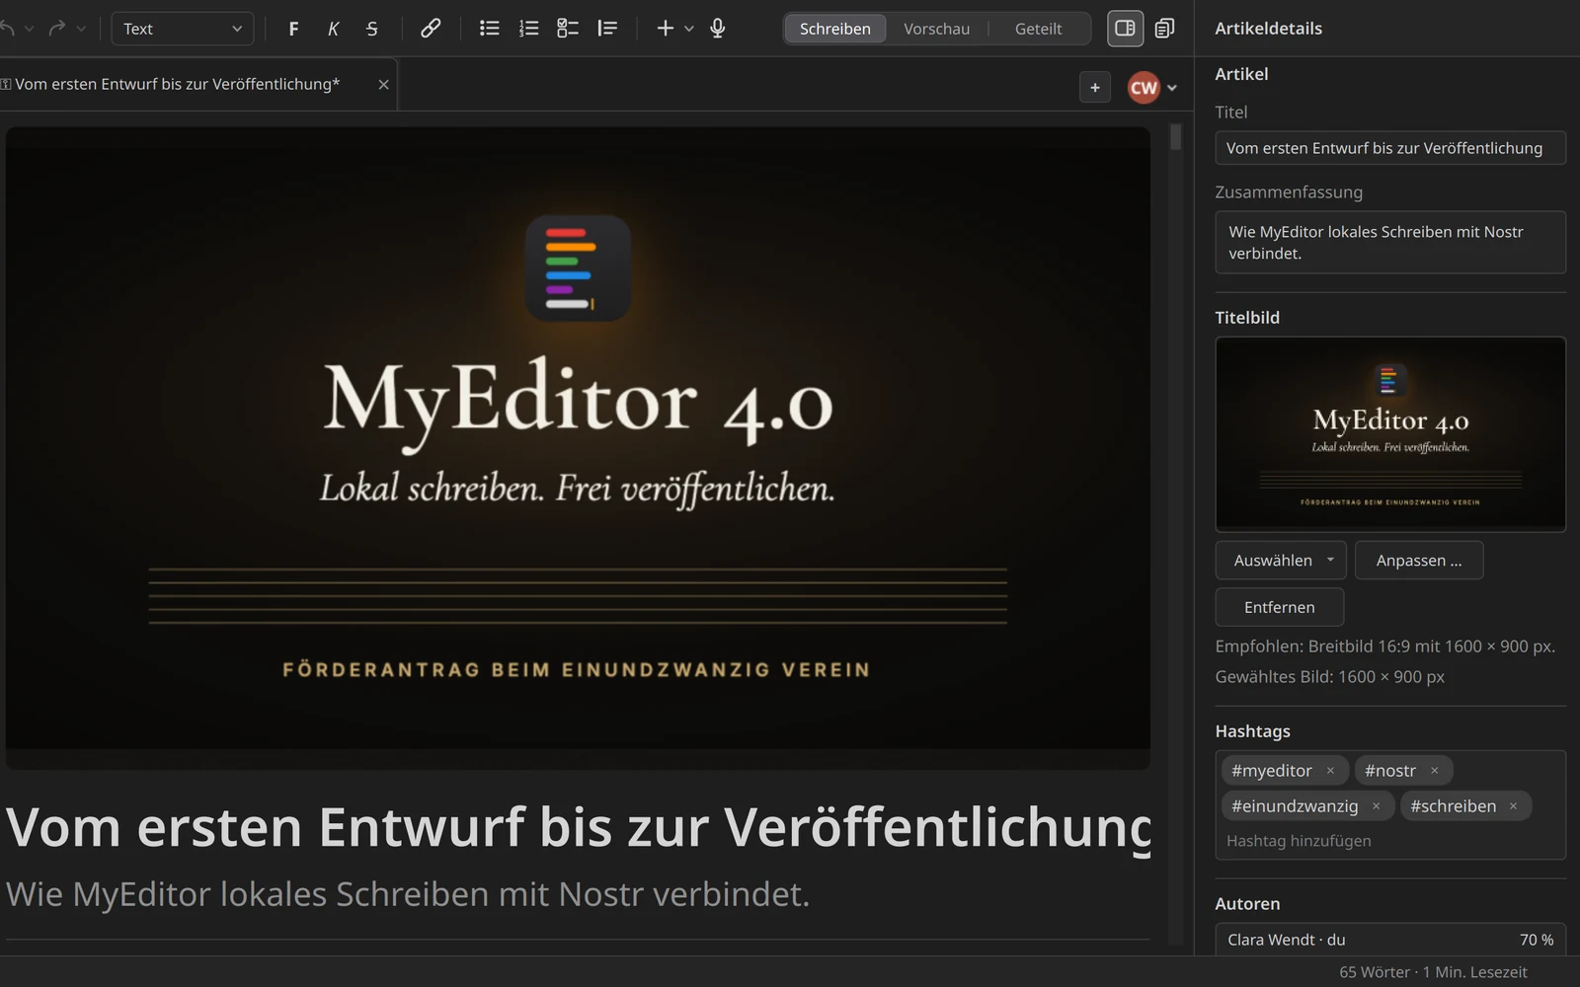The height and width of the screenshot is (987, 1580).
Task: Expand the account chevron next to CW
Action: [x=1172, y=88]
